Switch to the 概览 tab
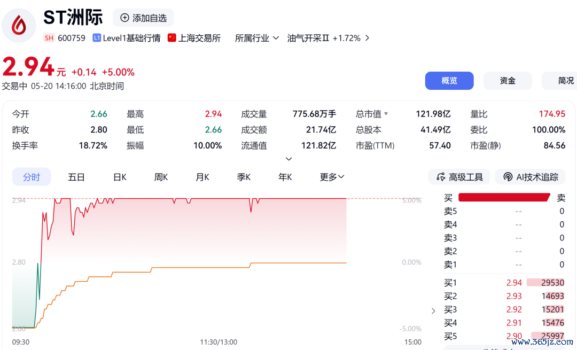This screenshot has height=350, width=577. click(x=449, y=81)
